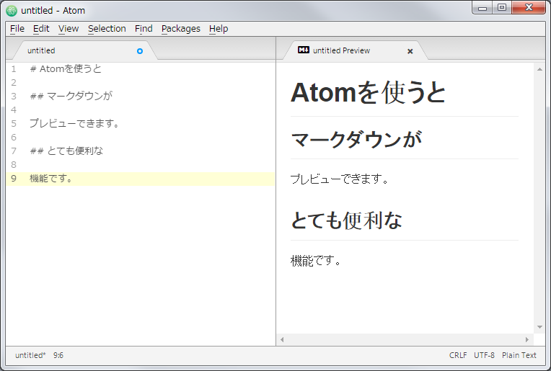
Task: Click line number 5 in gutter
Action: tap(14, 124)
